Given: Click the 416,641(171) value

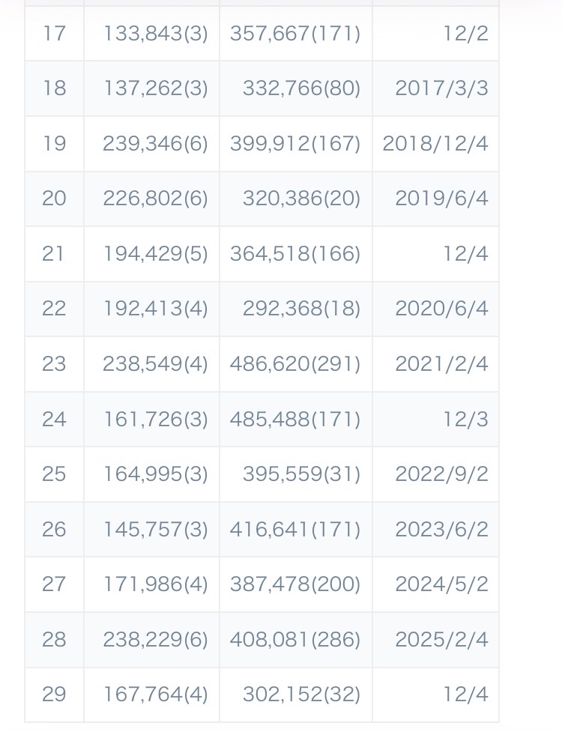Looking at the screenshot, I should [x=295, y=530].
